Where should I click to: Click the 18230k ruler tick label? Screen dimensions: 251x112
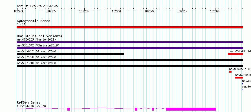(x=149, y=11)
